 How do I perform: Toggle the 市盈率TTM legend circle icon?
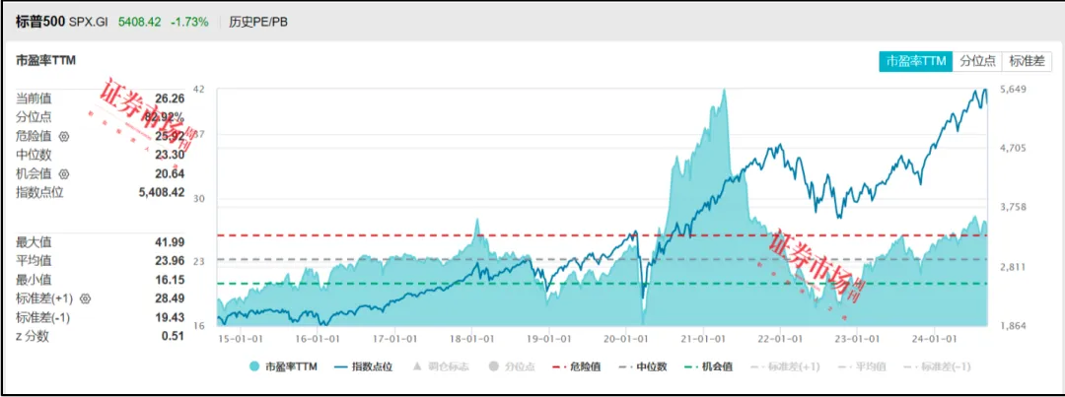(254, 366)
